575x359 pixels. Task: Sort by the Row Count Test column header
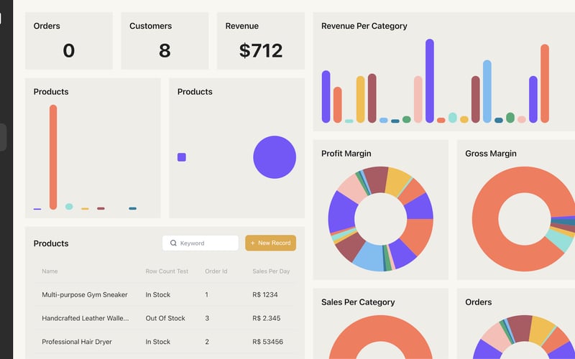167,271
